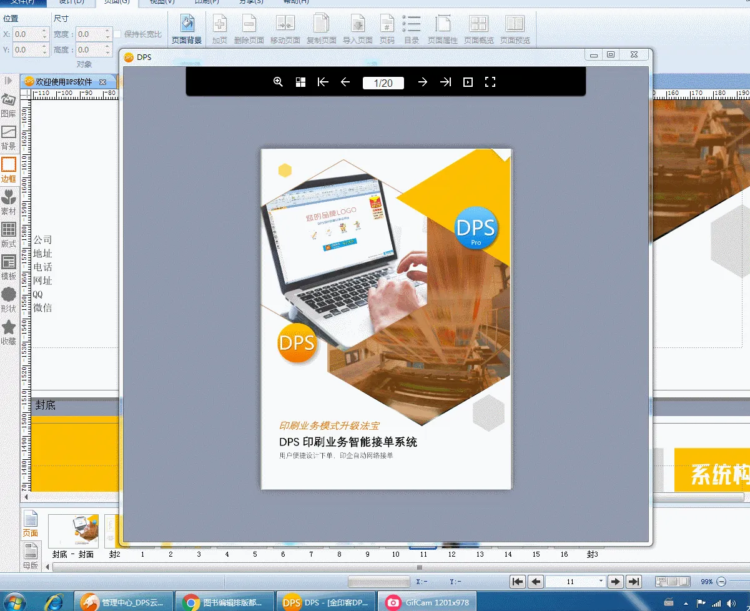This screenshot has height=611, width=750.
Task: Toggle the 保持长宽比 checkbox
Action: coord(117,34)
